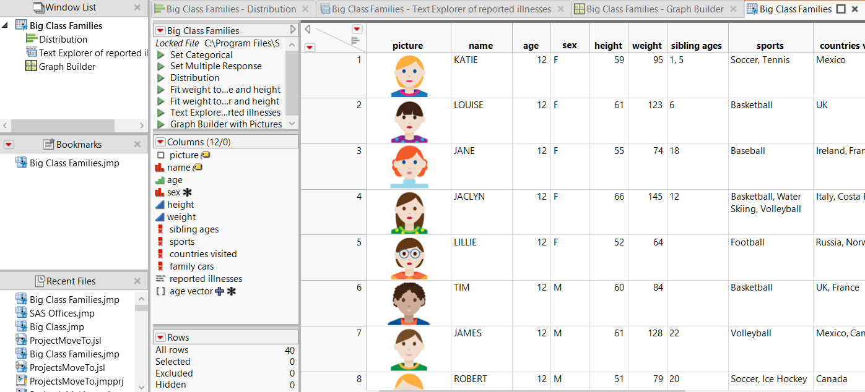This screenshot has height=392, width=865.
Task: Run the Distribution table script
Action: click(161, 78)
